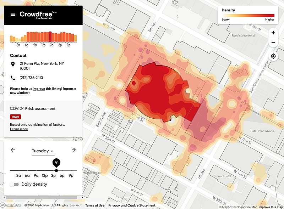Click the Contact heading
The height and width of the screenshot is (209, 284).
pyautogui.click(x=18, y=56)
